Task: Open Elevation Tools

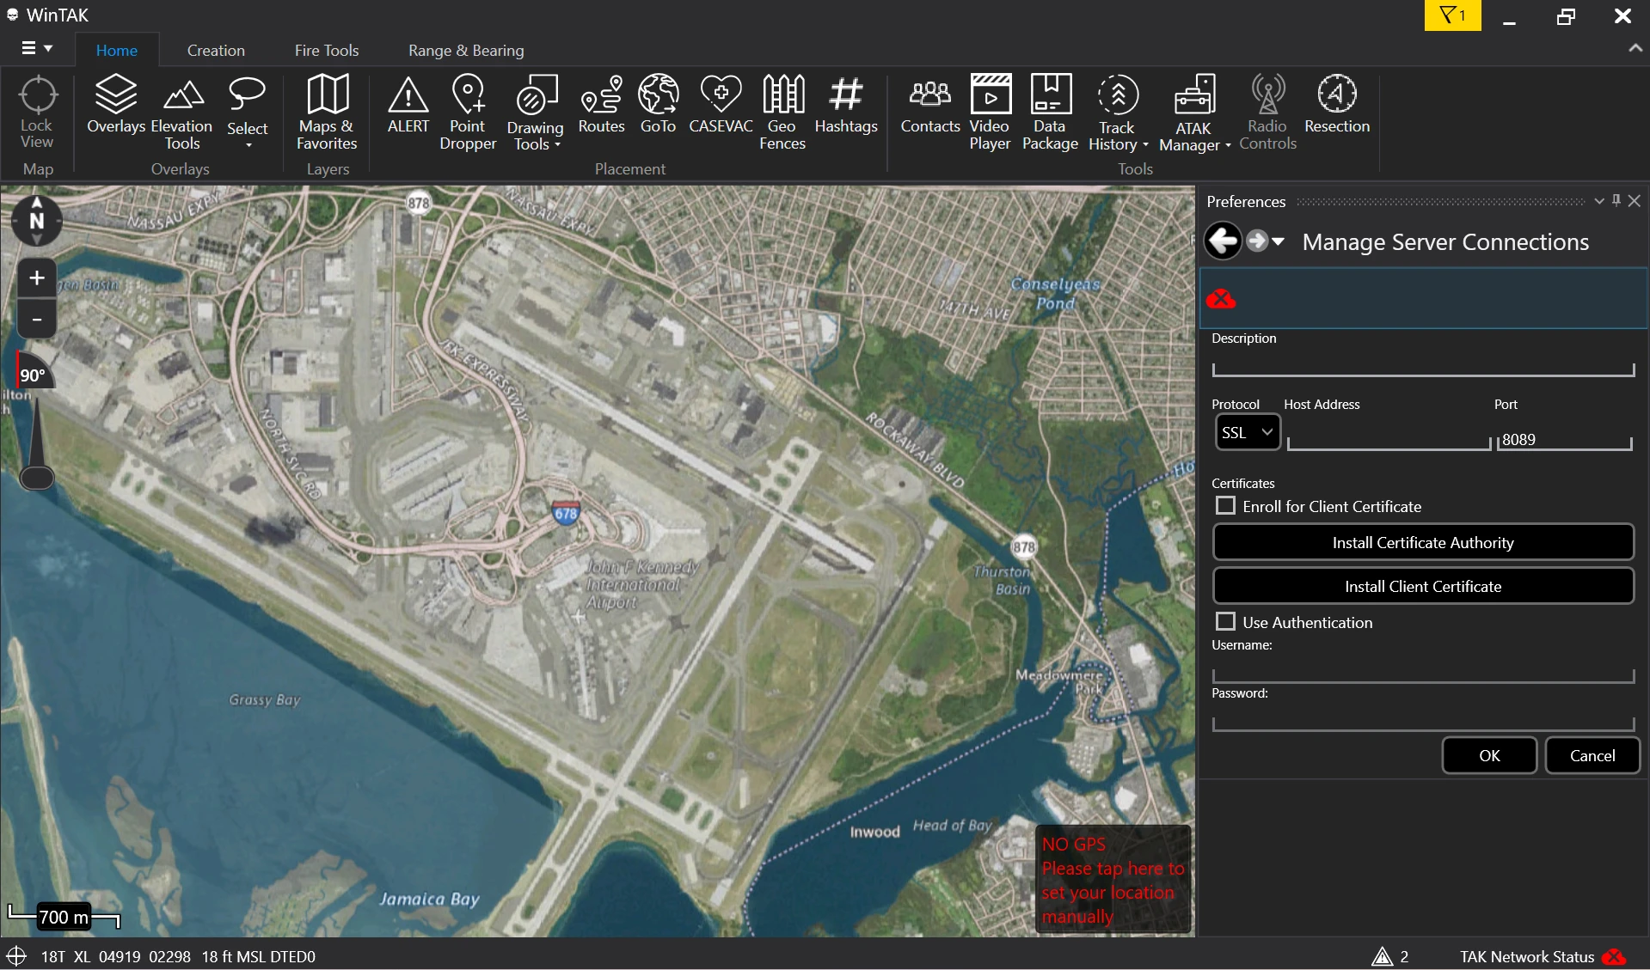Action: [x=181, y=113]
